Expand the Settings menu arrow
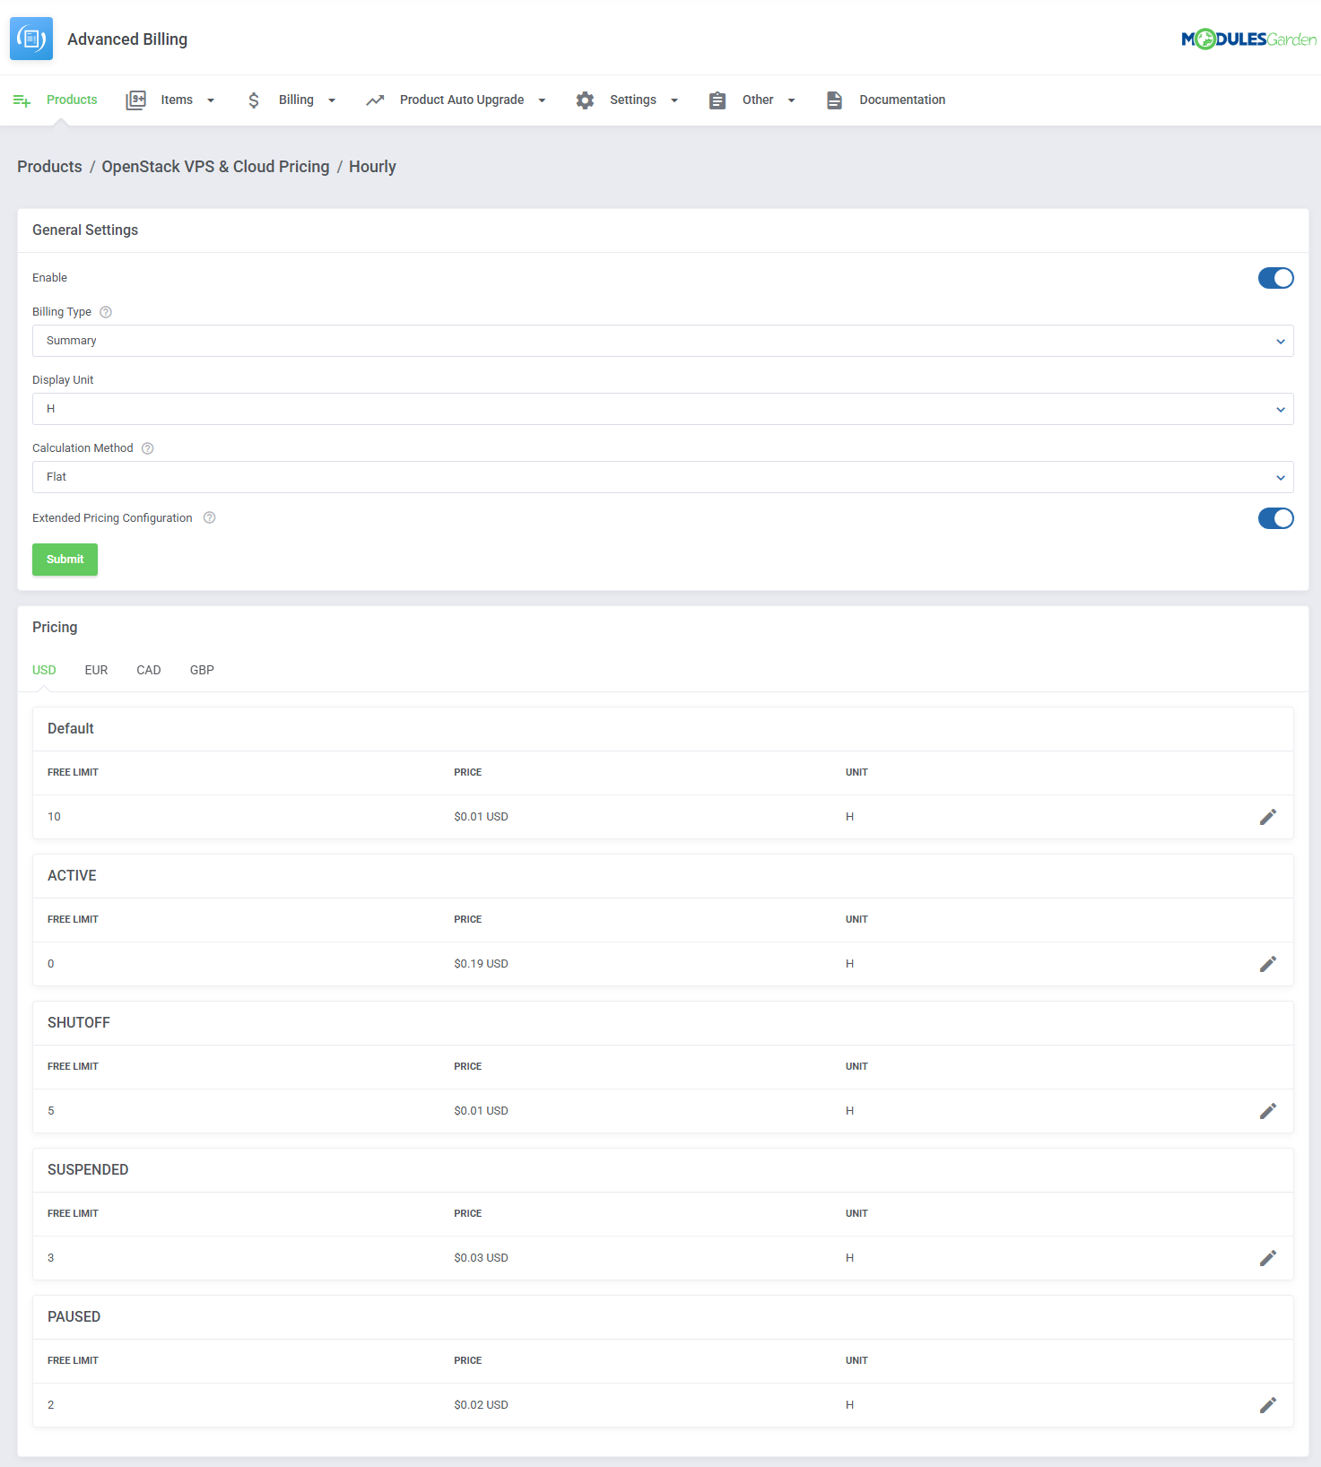Viewport: 1321px width, 1467px height. click(674, 100)
